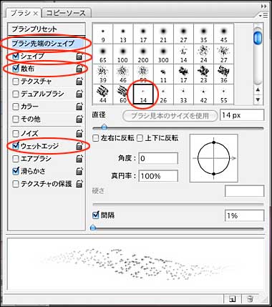
Task: Click the lock icon beside ウェットエッジ
Action: point(79,146)
